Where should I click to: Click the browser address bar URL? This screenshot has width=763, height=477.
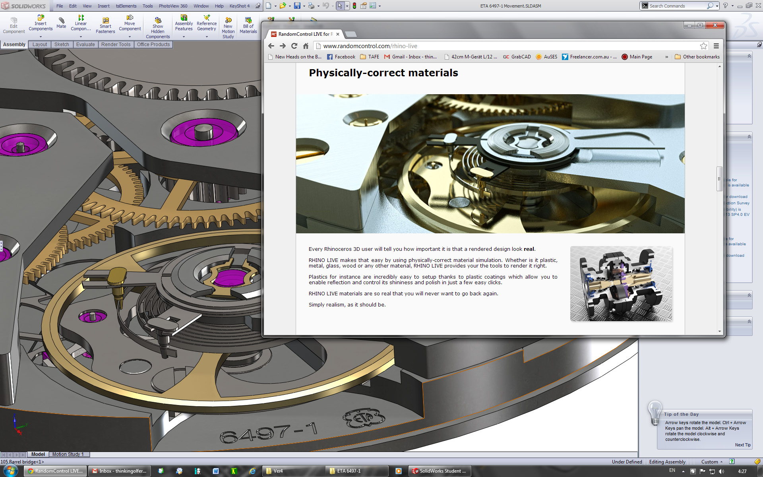coord(370,46)
